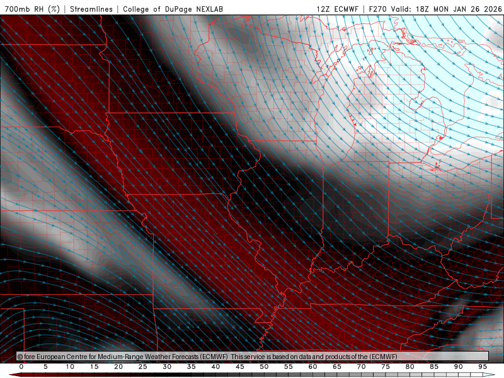Select the "95" colorbar scale label
The height and width of the screenshot is (378, 504).
point(483,367)
